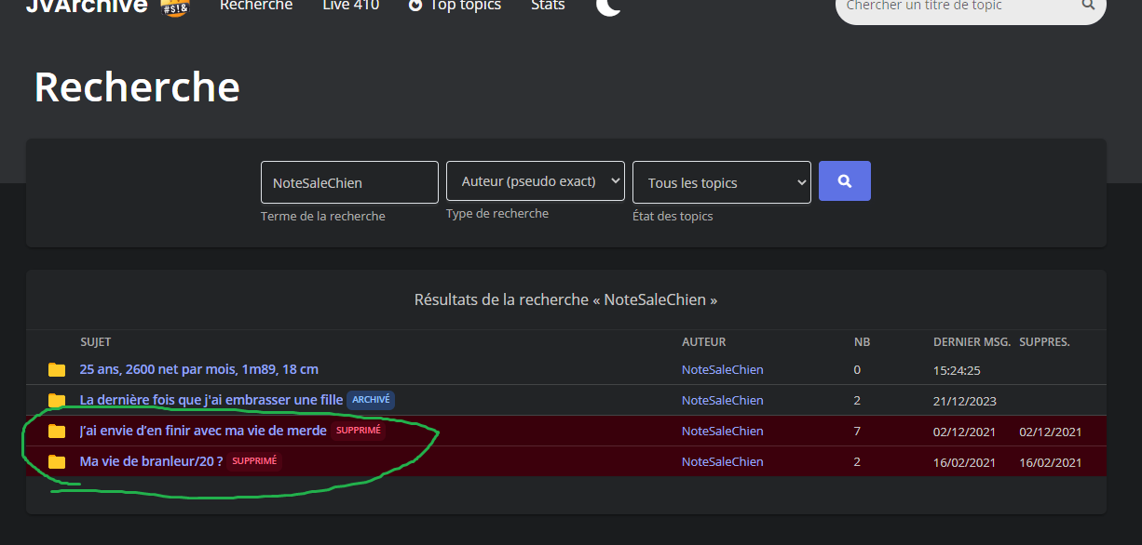
Task: Open author NoteSaleChien in '25 ans' row
Action: [x=722, y=369]
